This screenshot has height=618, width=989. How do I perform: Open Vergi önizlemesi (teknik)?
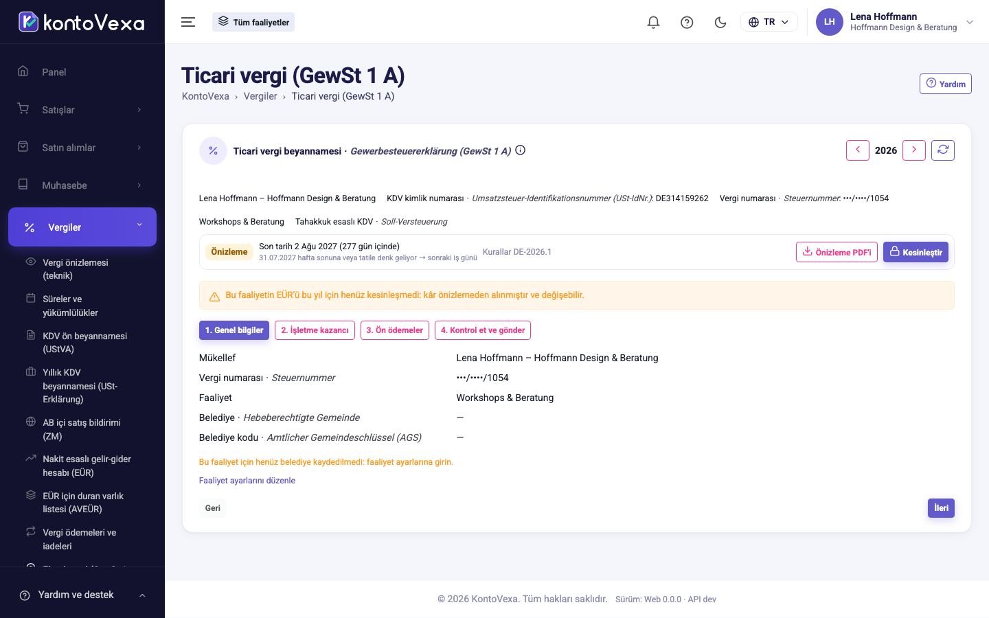82,269
